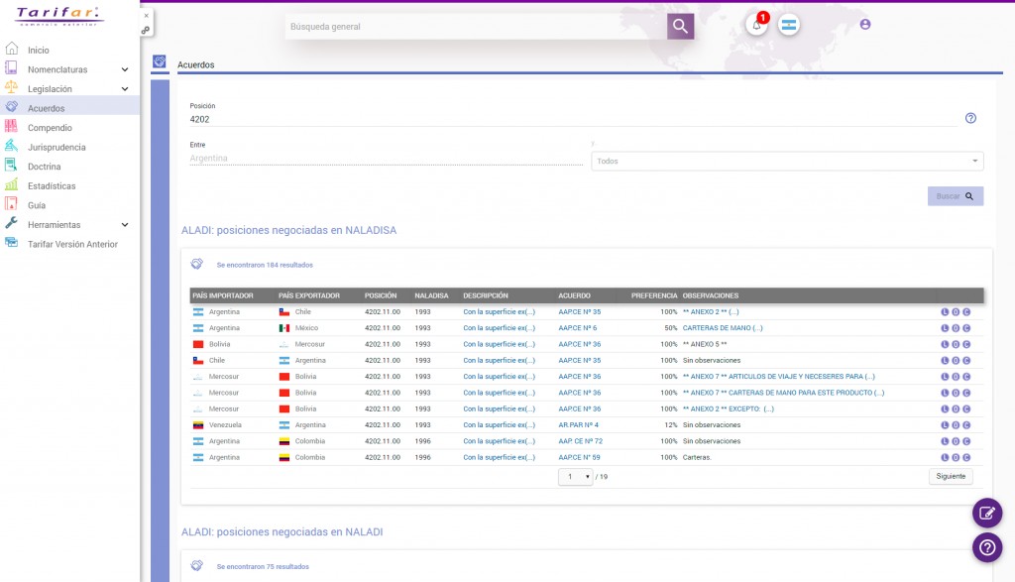Click the NALADISA column header

[431, 295]
